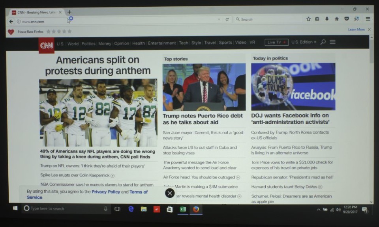Image resolution: width=379 pixels, height=227 pixels.
Task: Give Firefox a one-star rating
Action: 48,32
